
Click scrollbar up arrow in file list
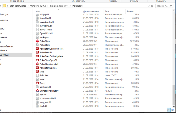[174, 11]
